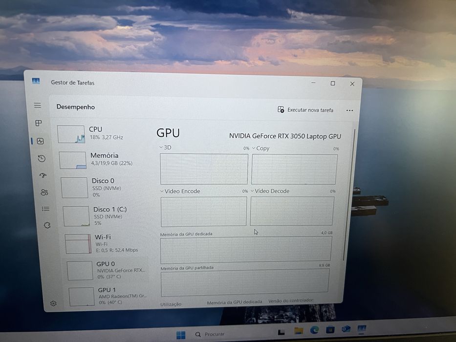Click the NVIDIA GeForce RTX 3050 Laptop GPU title
The image size is (456, 342).
click(285, 136)
